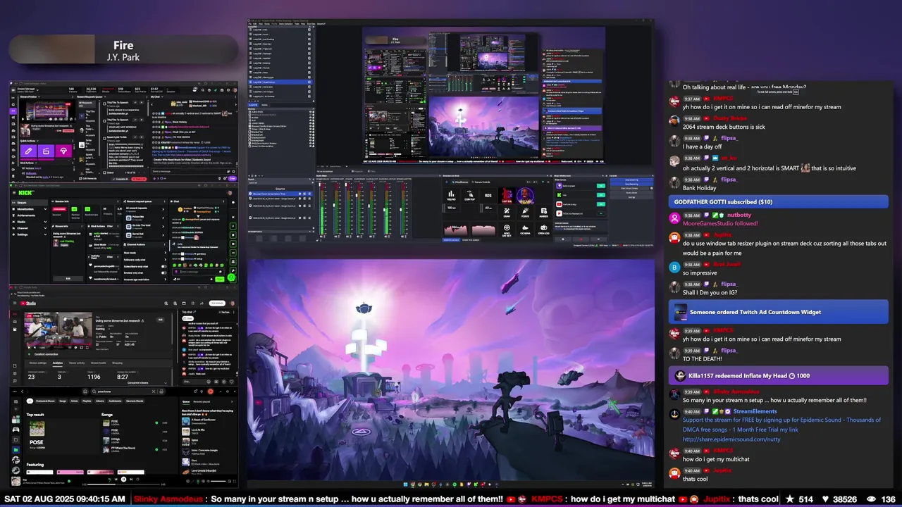Click the YouTube Studio logo
902x507 pixels.
point(28,303)
